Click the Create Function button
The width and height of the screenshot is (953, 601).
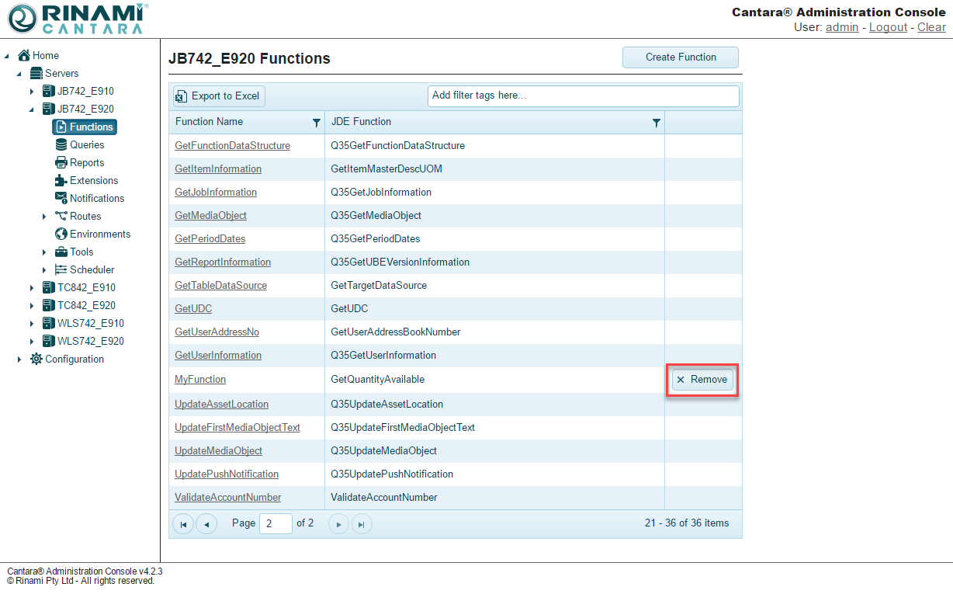pyautogui.click(x=680, y=57)
